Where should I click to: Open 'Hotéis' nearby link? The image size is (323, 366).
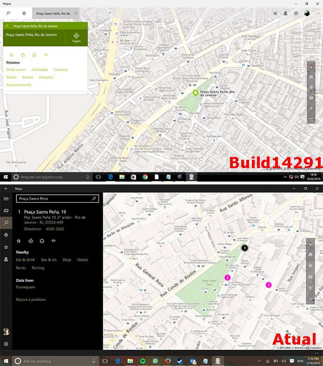(12, 77)
